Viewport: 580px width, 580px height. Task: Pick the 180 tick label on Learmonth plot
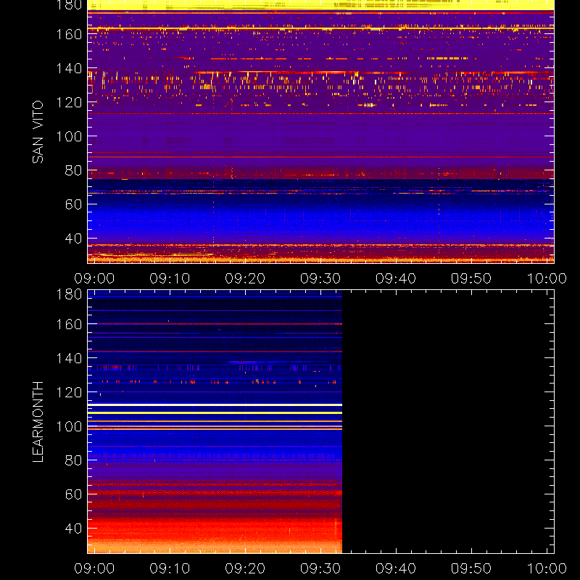tap(69, 294)
